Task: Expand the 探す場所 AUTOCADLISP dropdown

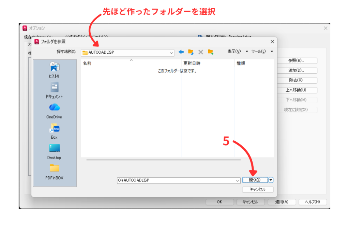Action: click(171, 53)
